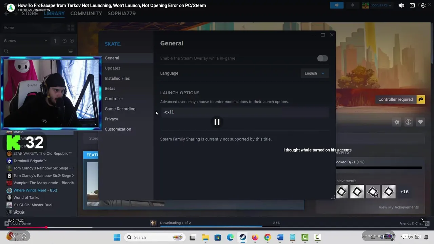Toggle the Steam Overlay while in-game switch
Image resolution: width=434 pixels, height=244 pixels.
pyautogui.click(x=322, y=58)
